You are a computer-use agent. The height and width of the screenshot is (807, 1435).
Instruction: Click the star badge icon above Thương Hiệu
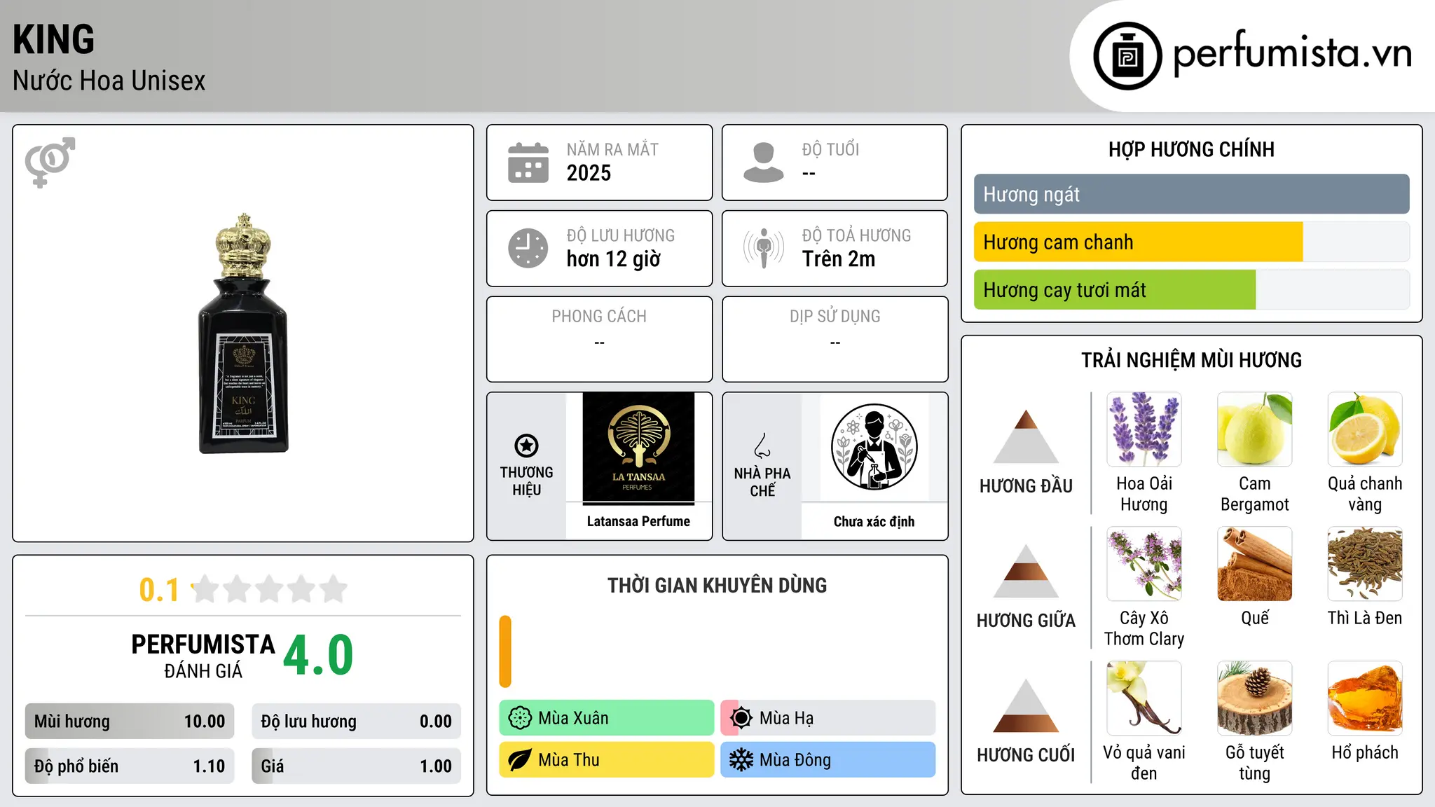click(x=526, y=446)
